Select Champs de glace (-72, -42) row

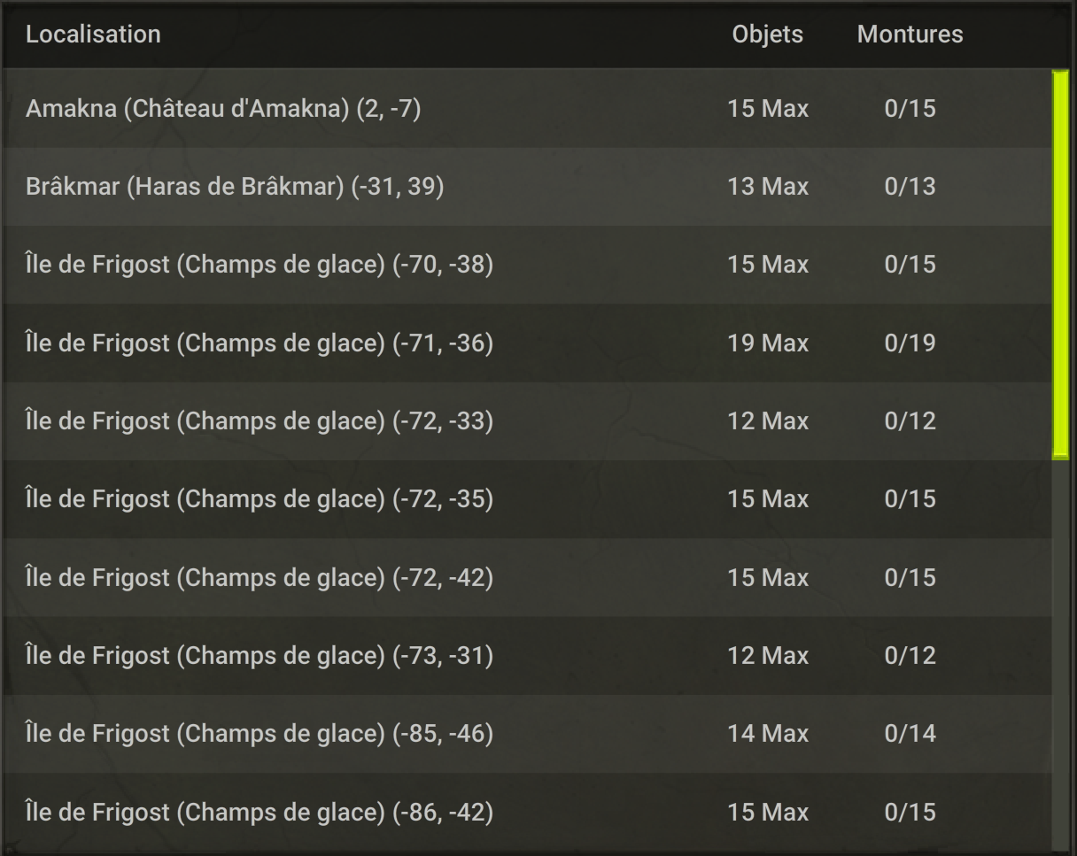(527, 577)
